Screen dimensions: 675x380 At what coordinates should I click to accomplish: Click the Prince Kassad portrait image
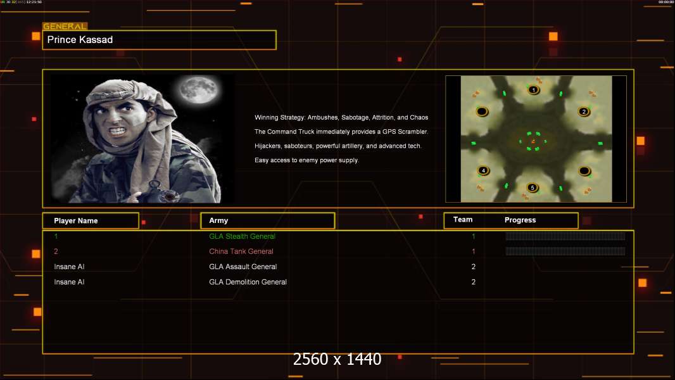pos(143,138)
